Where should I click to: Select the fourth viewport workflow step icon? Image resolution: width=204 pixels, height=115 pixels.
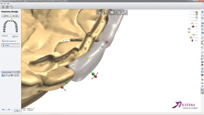click(118, 13)
